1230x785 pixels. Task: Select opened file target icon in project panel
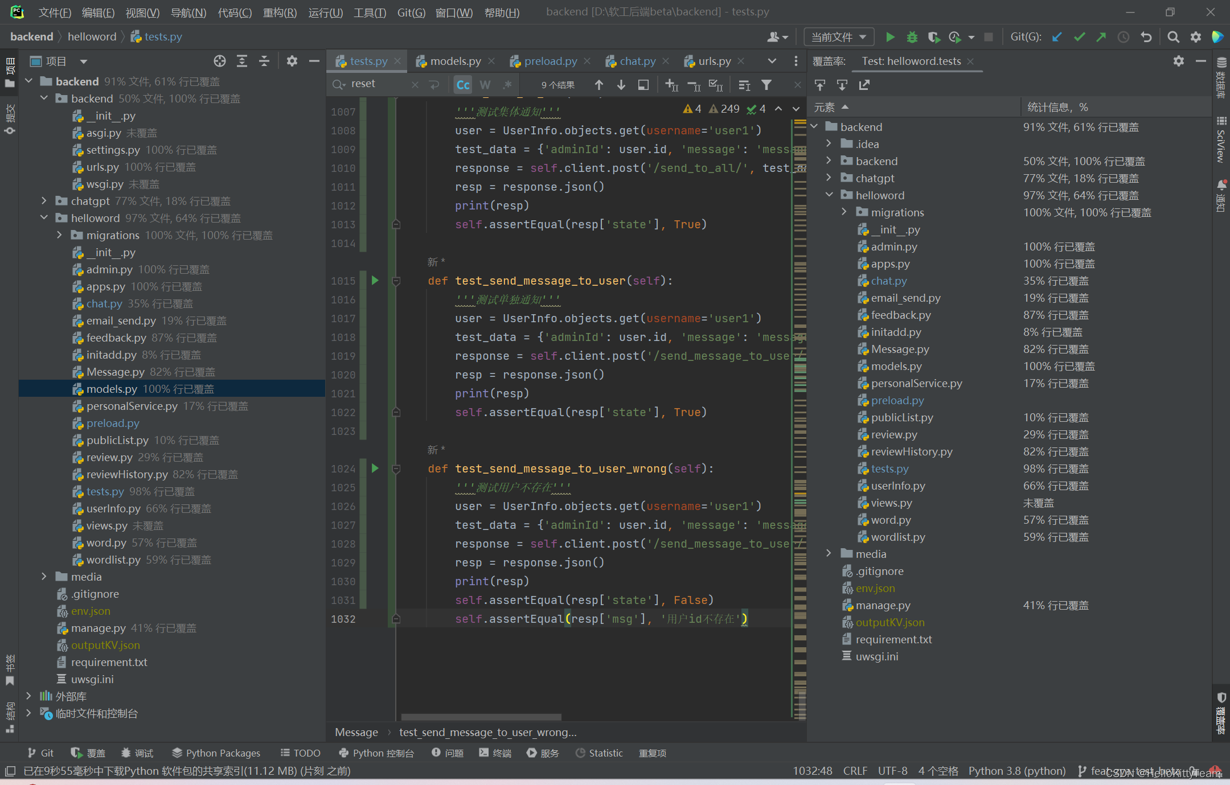pyautogui.click(x=220, y=61)
